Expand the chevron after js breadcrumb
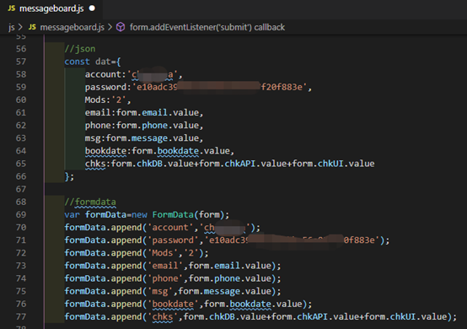467x329 pixels. click(21, 27)
